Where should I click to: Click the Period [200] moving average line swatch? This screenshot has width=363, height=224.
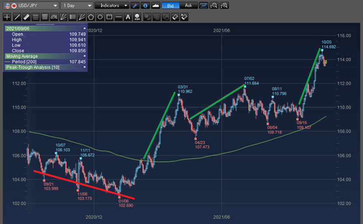coord(8,62)
